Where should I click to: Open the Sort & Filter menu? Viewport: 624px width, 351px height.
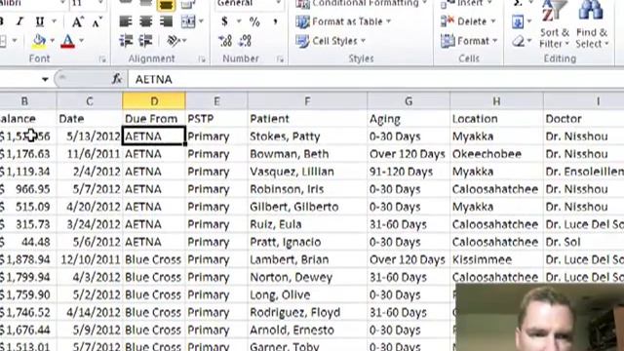[554, 24]
